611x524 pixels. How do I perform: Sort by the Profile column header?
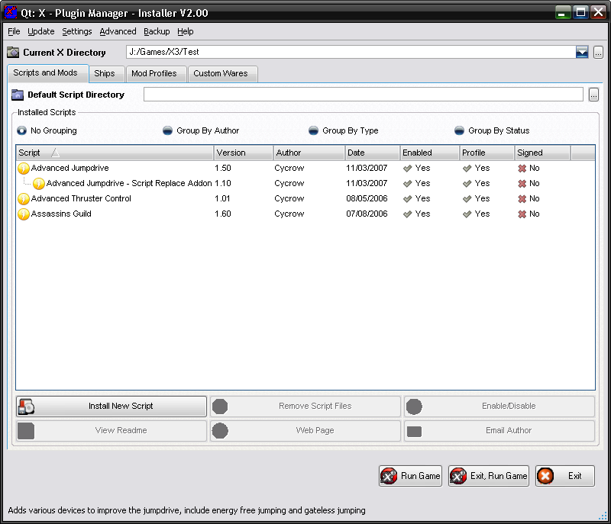pos(487,153)
